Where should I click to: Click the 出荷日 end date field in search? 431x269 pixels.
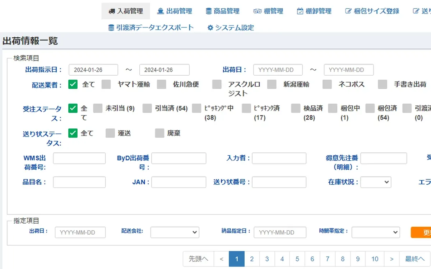pyautogui.click(x=349, y=70)
